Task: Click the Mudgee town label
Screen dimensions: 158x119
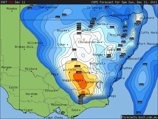Action: pyautogui.click(x=98, y=55)
